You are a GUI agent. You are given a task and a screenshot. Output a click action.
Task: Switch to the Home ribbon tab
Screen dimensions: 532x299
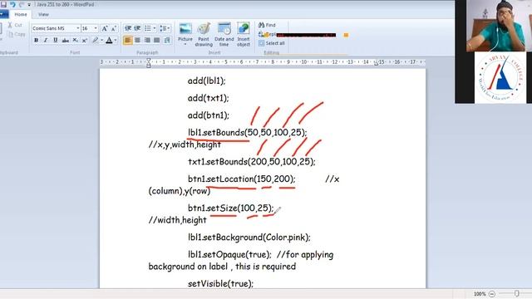[x=21, y=15]
